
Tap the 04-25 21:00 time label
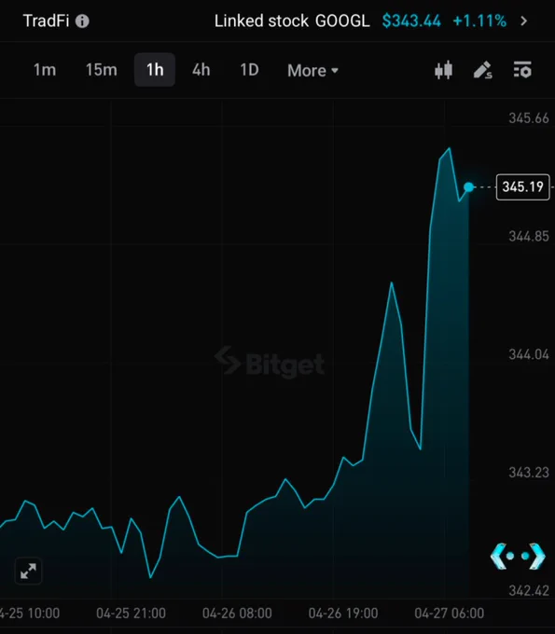coord(132,613)
